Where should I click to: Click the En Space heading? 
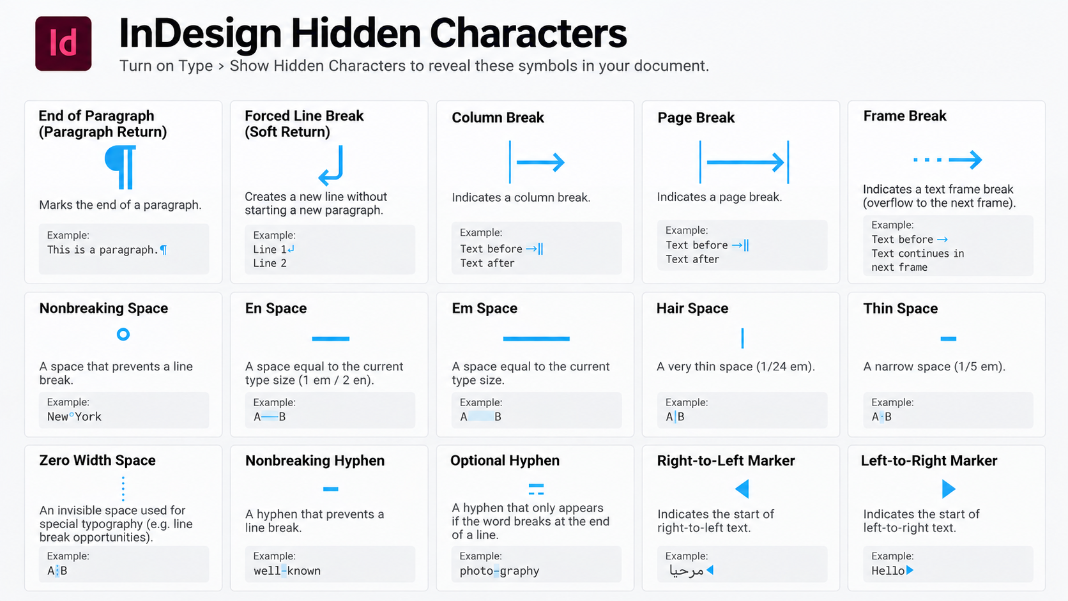coord(276,308)
